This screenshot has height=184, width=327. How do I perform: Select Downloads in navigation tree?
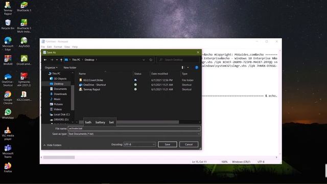(x=60, y=94)
